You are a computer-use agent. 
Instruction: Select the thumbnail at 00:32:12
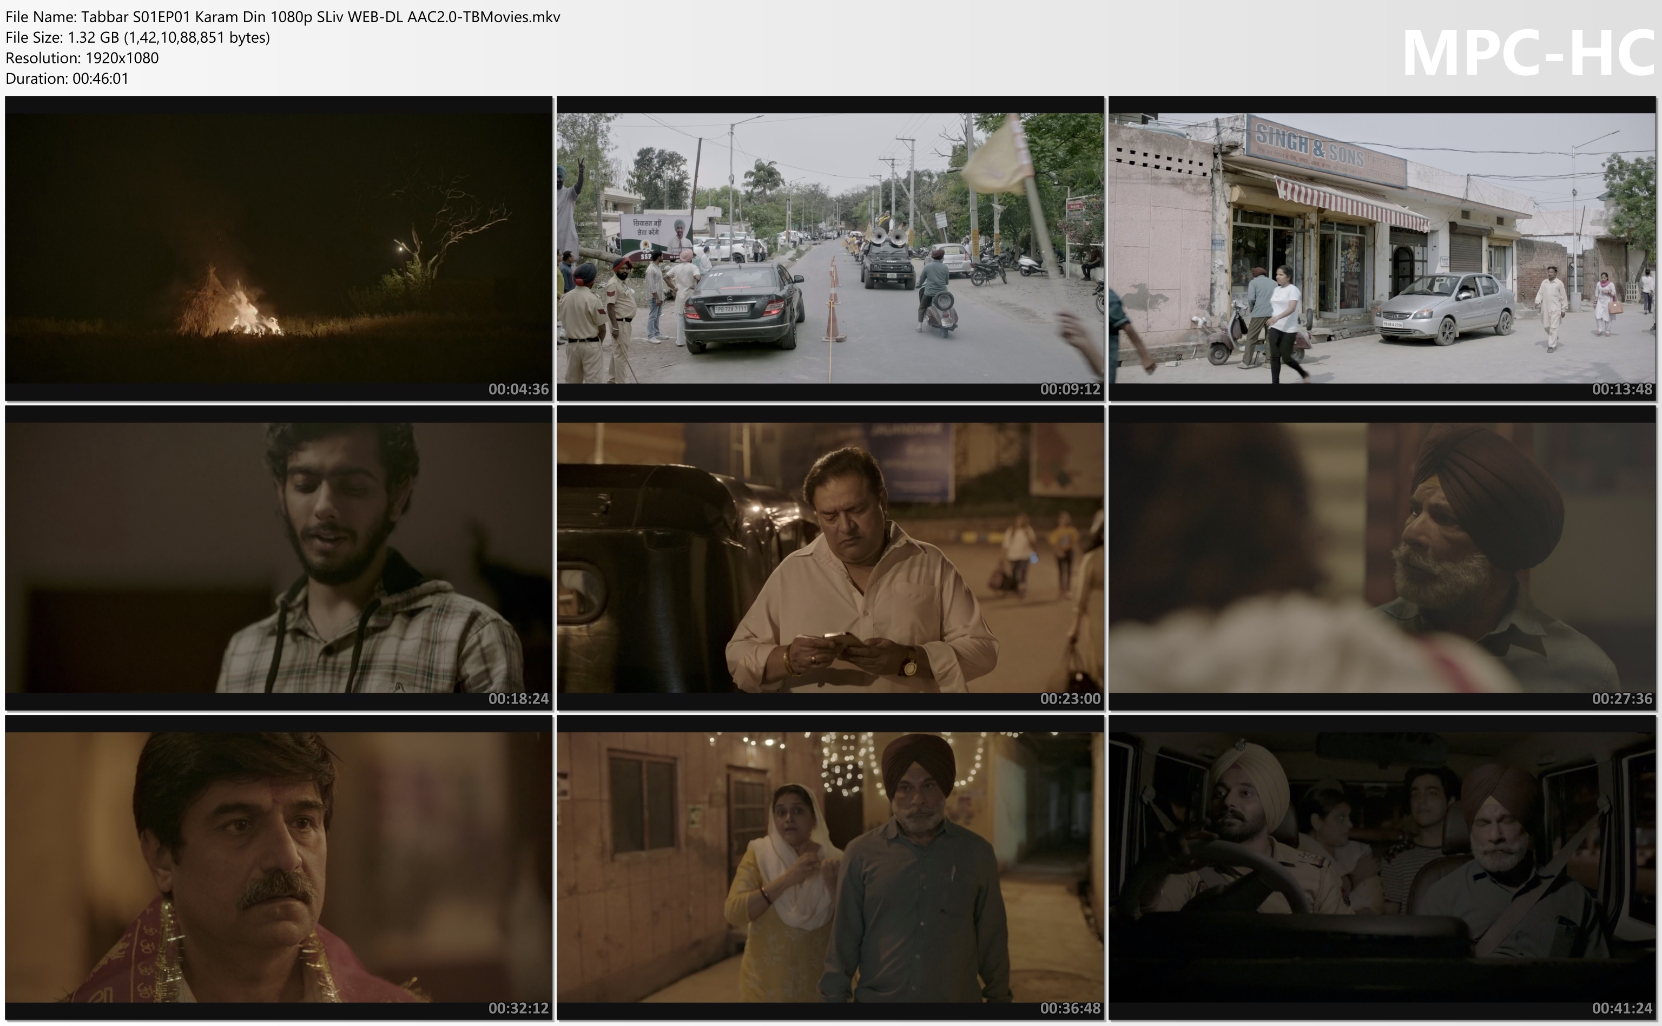[278, 867]
